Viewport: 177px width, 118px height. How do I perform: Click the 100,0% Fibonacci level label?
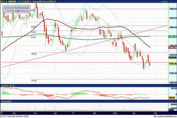point(33,54)
